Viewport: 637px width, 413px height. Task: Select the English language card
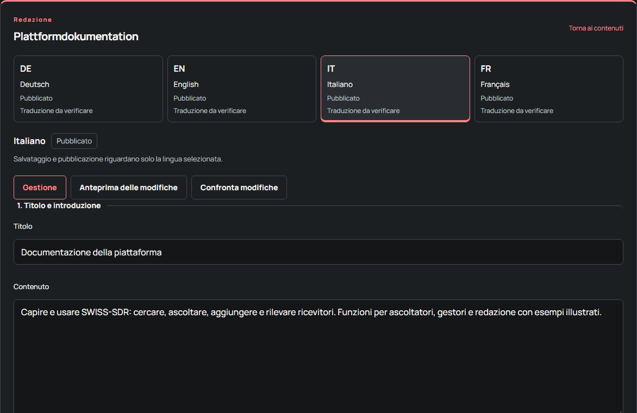(x=242, y=89)
